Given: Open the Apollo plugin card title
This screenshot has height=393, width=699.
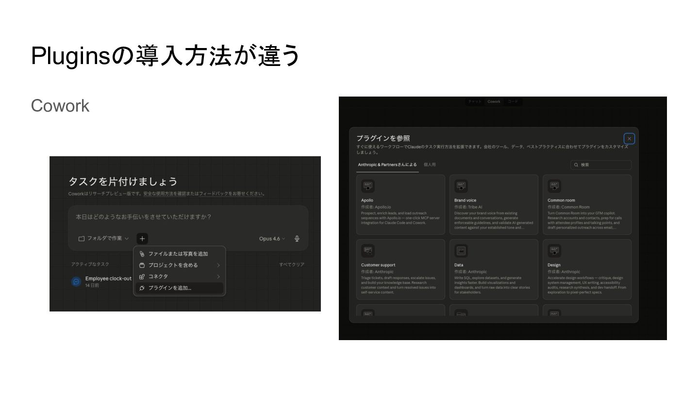Looking at the screenshot, I should tap(367, 200).
